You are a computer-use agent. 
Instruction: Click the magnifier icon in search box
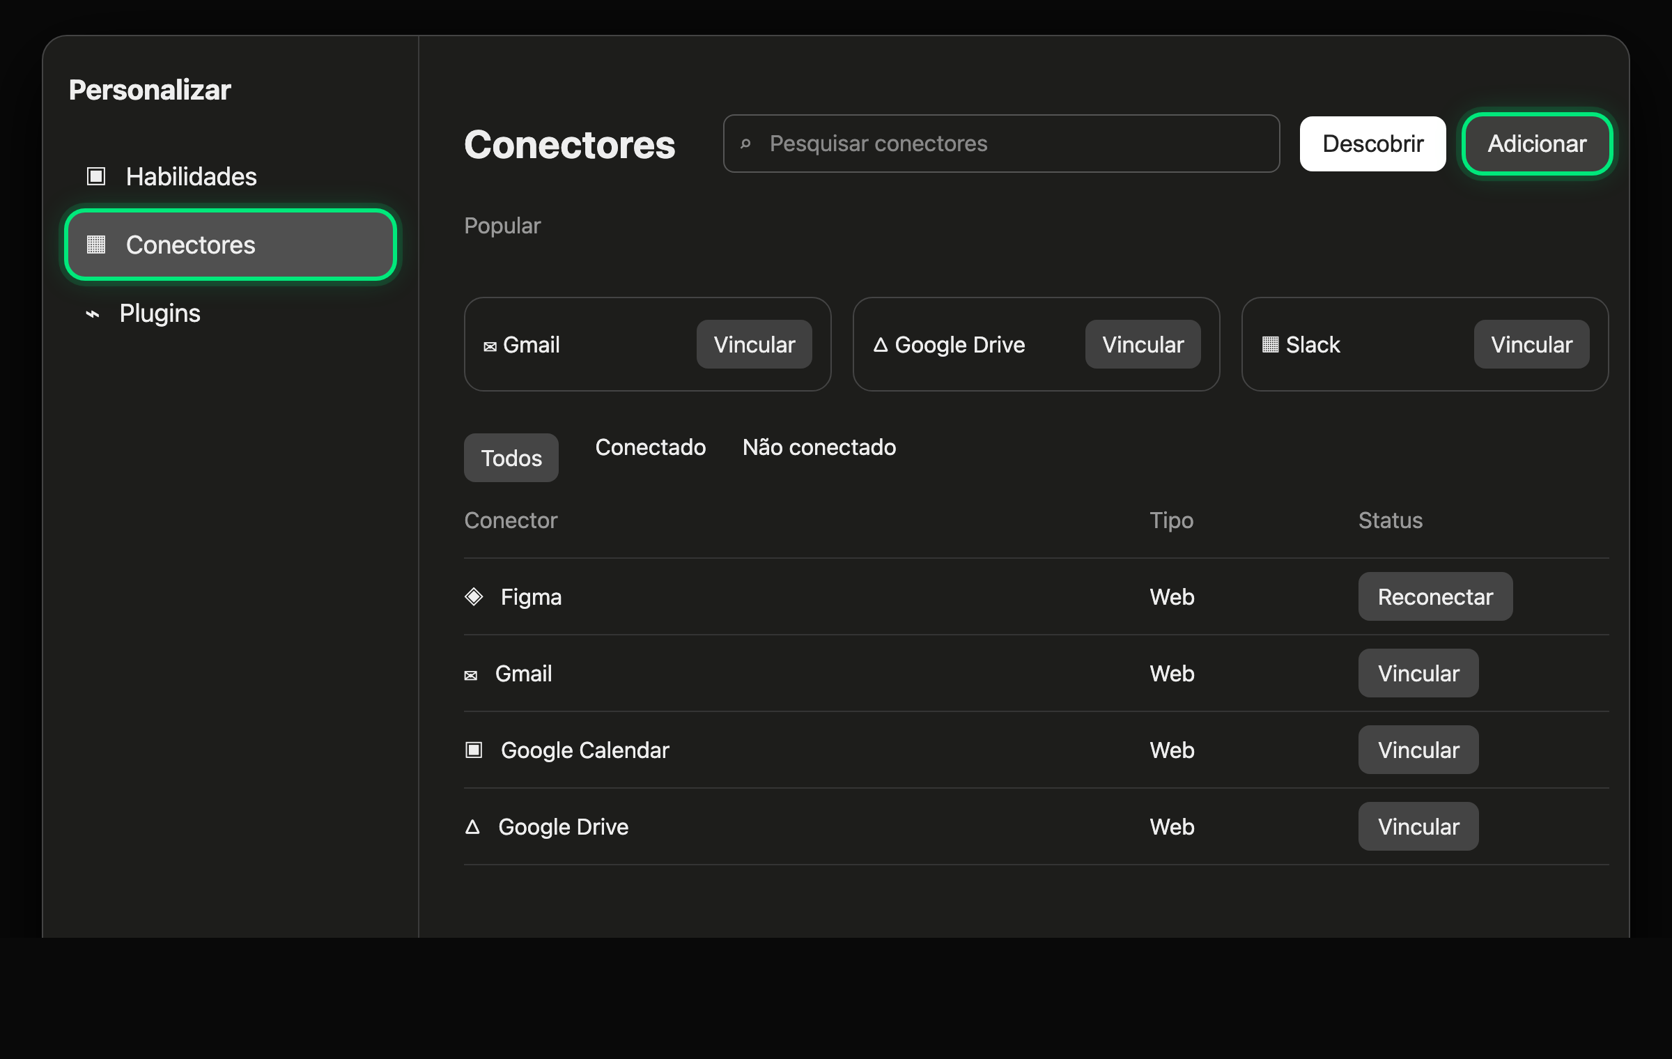pos(745,144)
